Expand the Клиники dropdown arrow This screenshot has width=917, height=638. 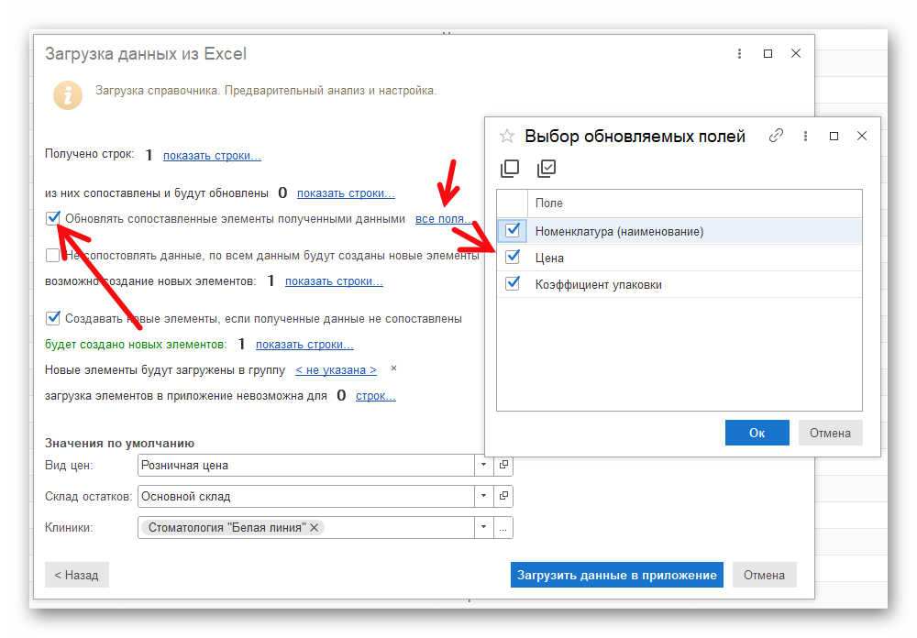tap(484, 528)
